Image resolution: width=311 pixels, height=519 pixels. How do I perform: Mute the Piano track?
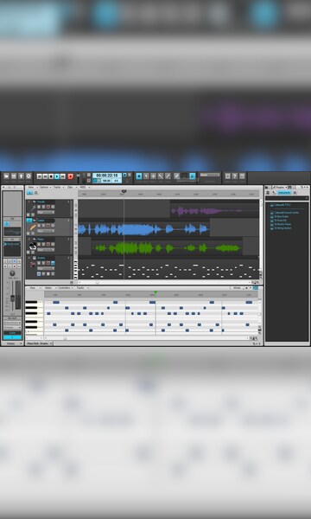pos(39,244)
